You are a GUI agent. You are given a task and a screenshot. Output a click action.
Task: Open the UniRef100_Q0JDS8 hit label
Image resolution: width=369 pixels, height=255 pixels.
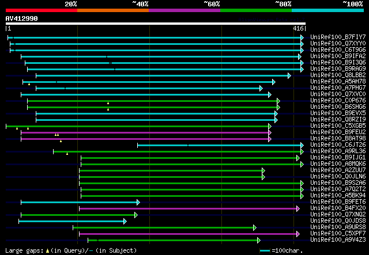(x=338, y=221)
